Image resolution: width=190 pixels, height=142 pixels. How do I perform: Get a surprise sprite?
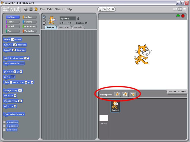(x=133, y=94)
